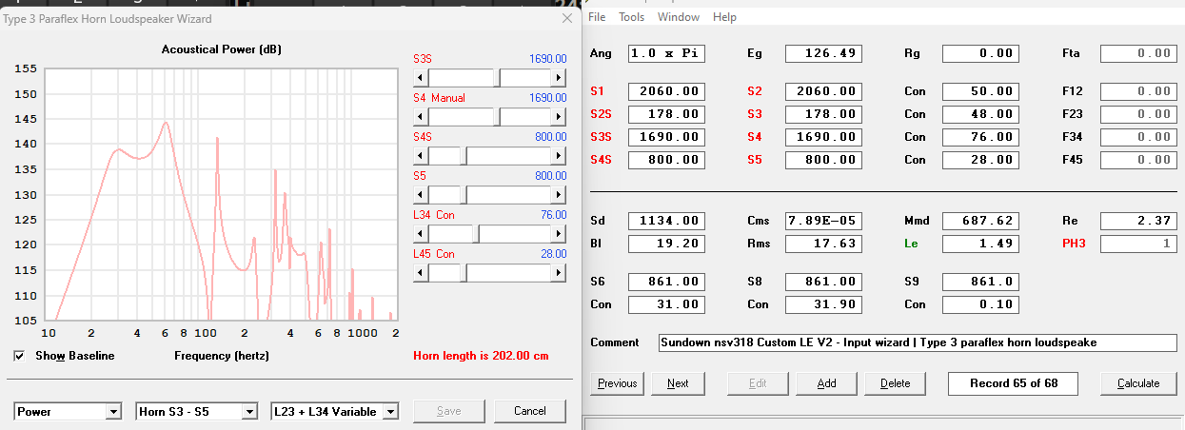
Task: Click the S5 field showing 800.00
Action: pos(823,160)
